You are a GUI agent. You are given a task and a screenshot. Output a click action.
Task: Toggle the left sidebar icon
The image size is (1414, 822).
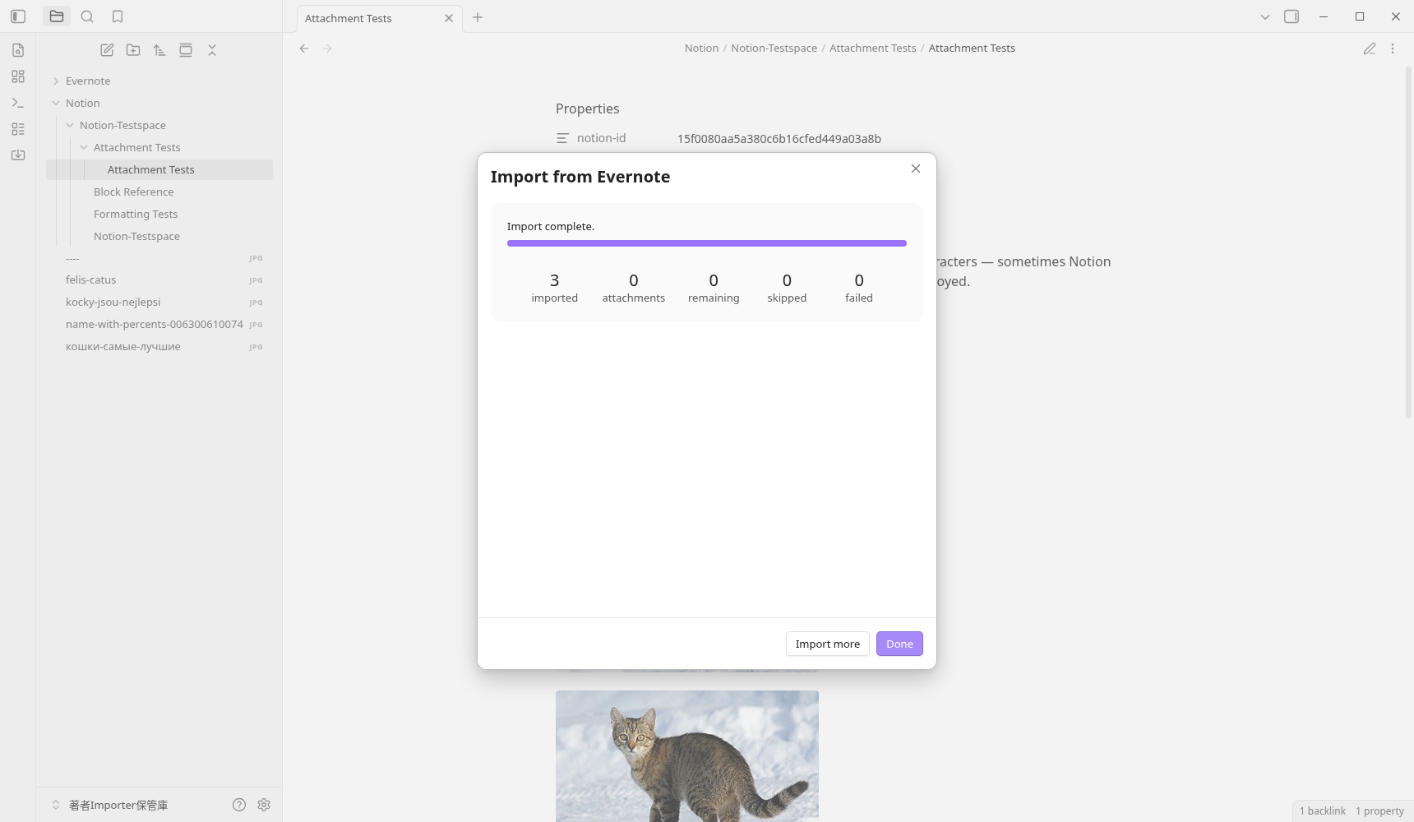tap(18, 16)
